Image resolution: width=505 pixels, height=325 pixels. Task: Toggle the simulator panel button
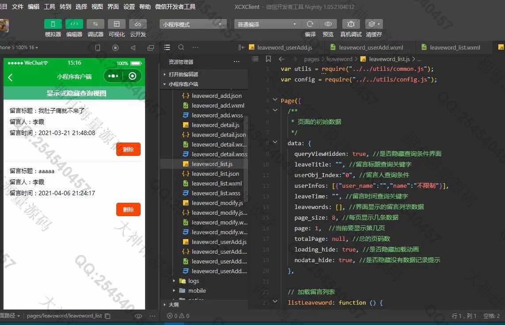(x=53, y=24)
